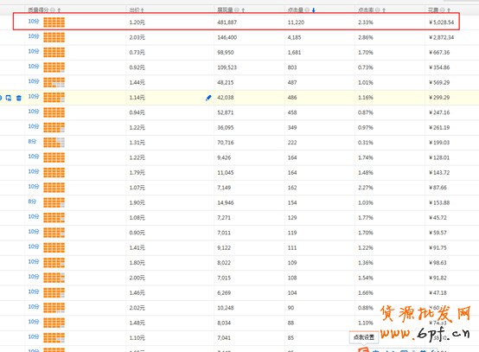Click the help icon next to 点击量 header

[x=307, y=10]
